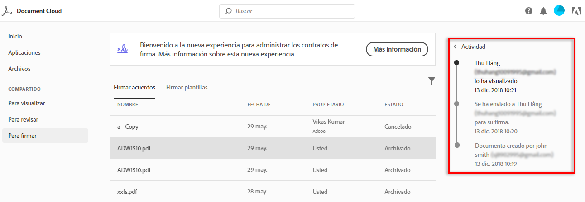Select the 'a - Copy' agreement row
585x202 pixels.
click(x=128, y=127)
